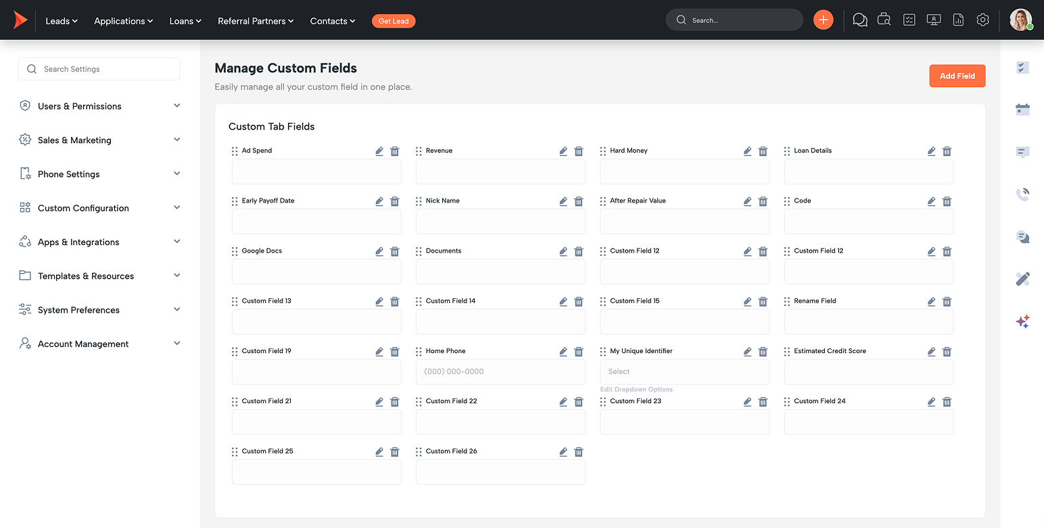Edit the Early Payoff Date field
The height and width of the screenshot is (528, 1044).
pos(379,201)
